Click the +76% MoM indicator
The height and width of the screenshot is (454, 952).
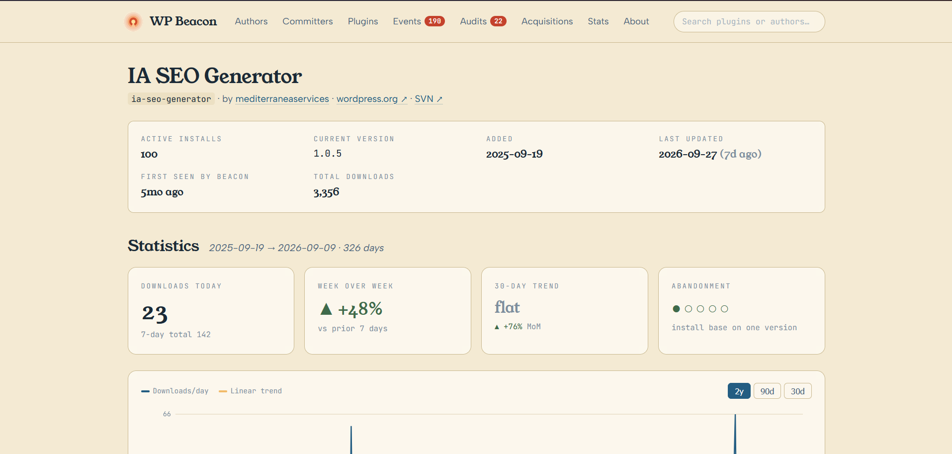pos(518,327)
